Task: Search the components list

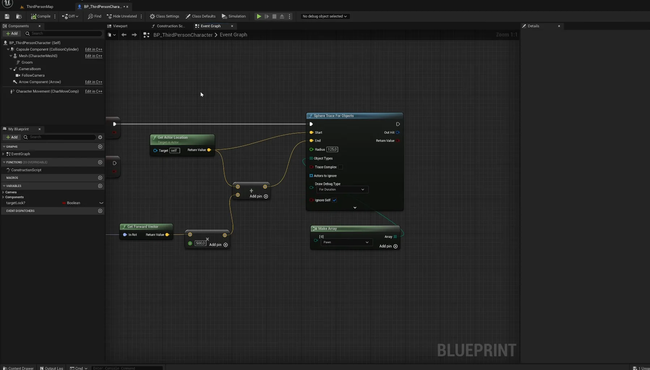Action: click(63, 33)
